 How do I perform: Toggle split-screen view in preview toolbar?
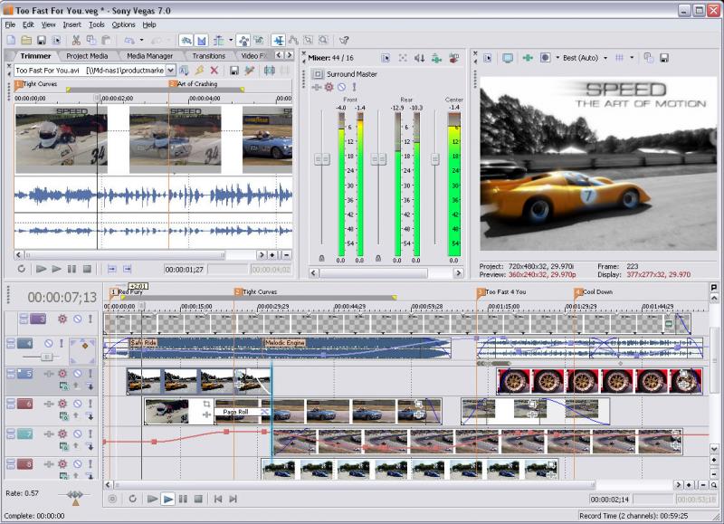(546, 58)
